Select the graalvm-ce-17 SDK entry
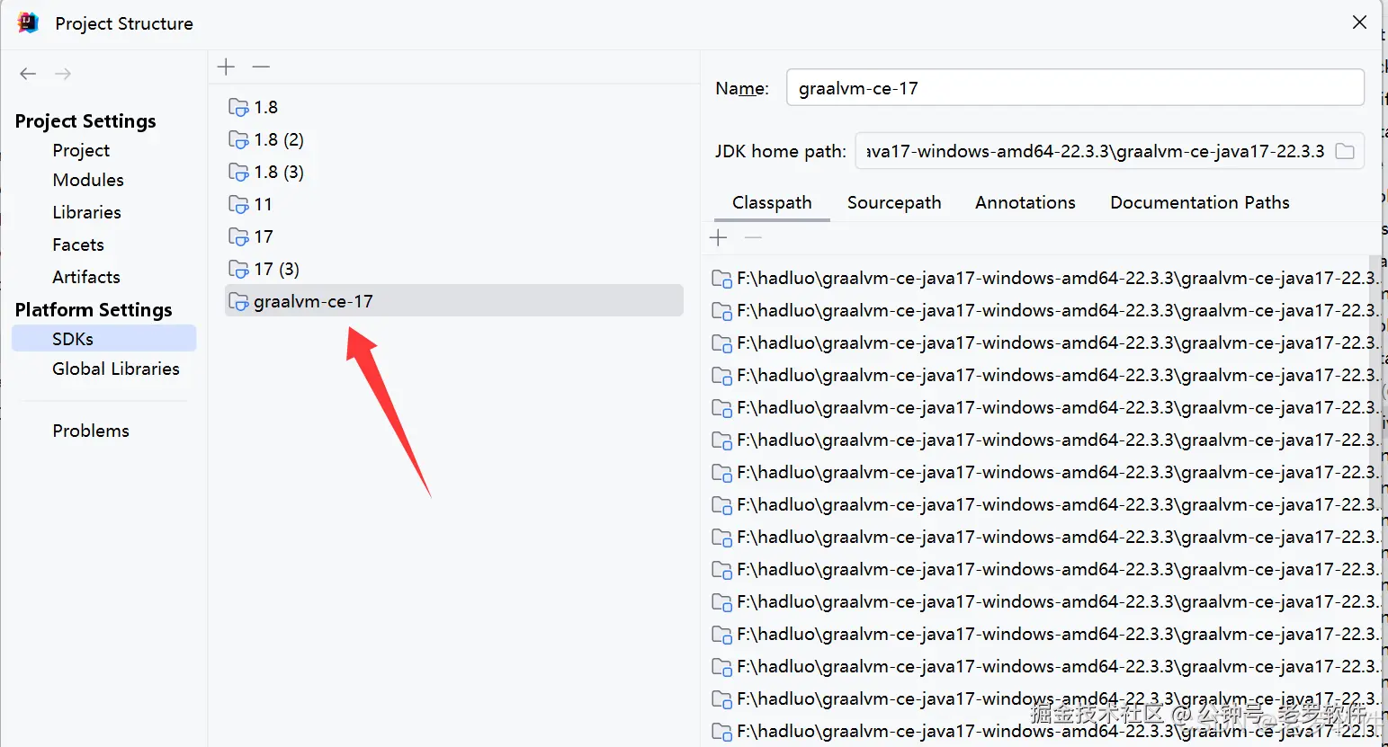The image size is (1388, 747). (x=454, y=301)
